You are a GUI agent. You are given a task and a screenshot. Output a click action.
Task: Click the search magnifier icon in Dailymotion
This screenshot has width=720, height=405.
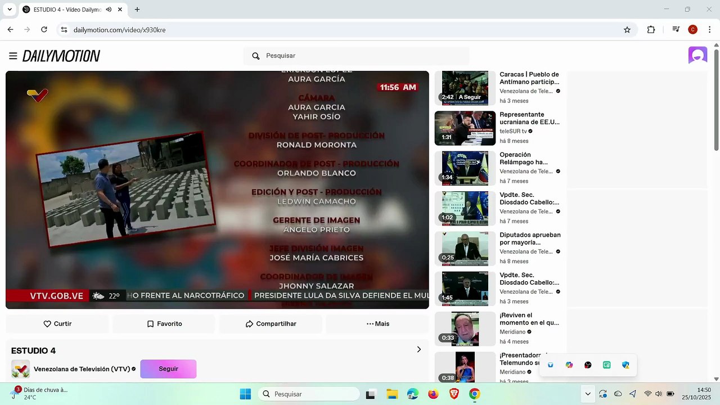pyautogui.click(x=256, y=56)
